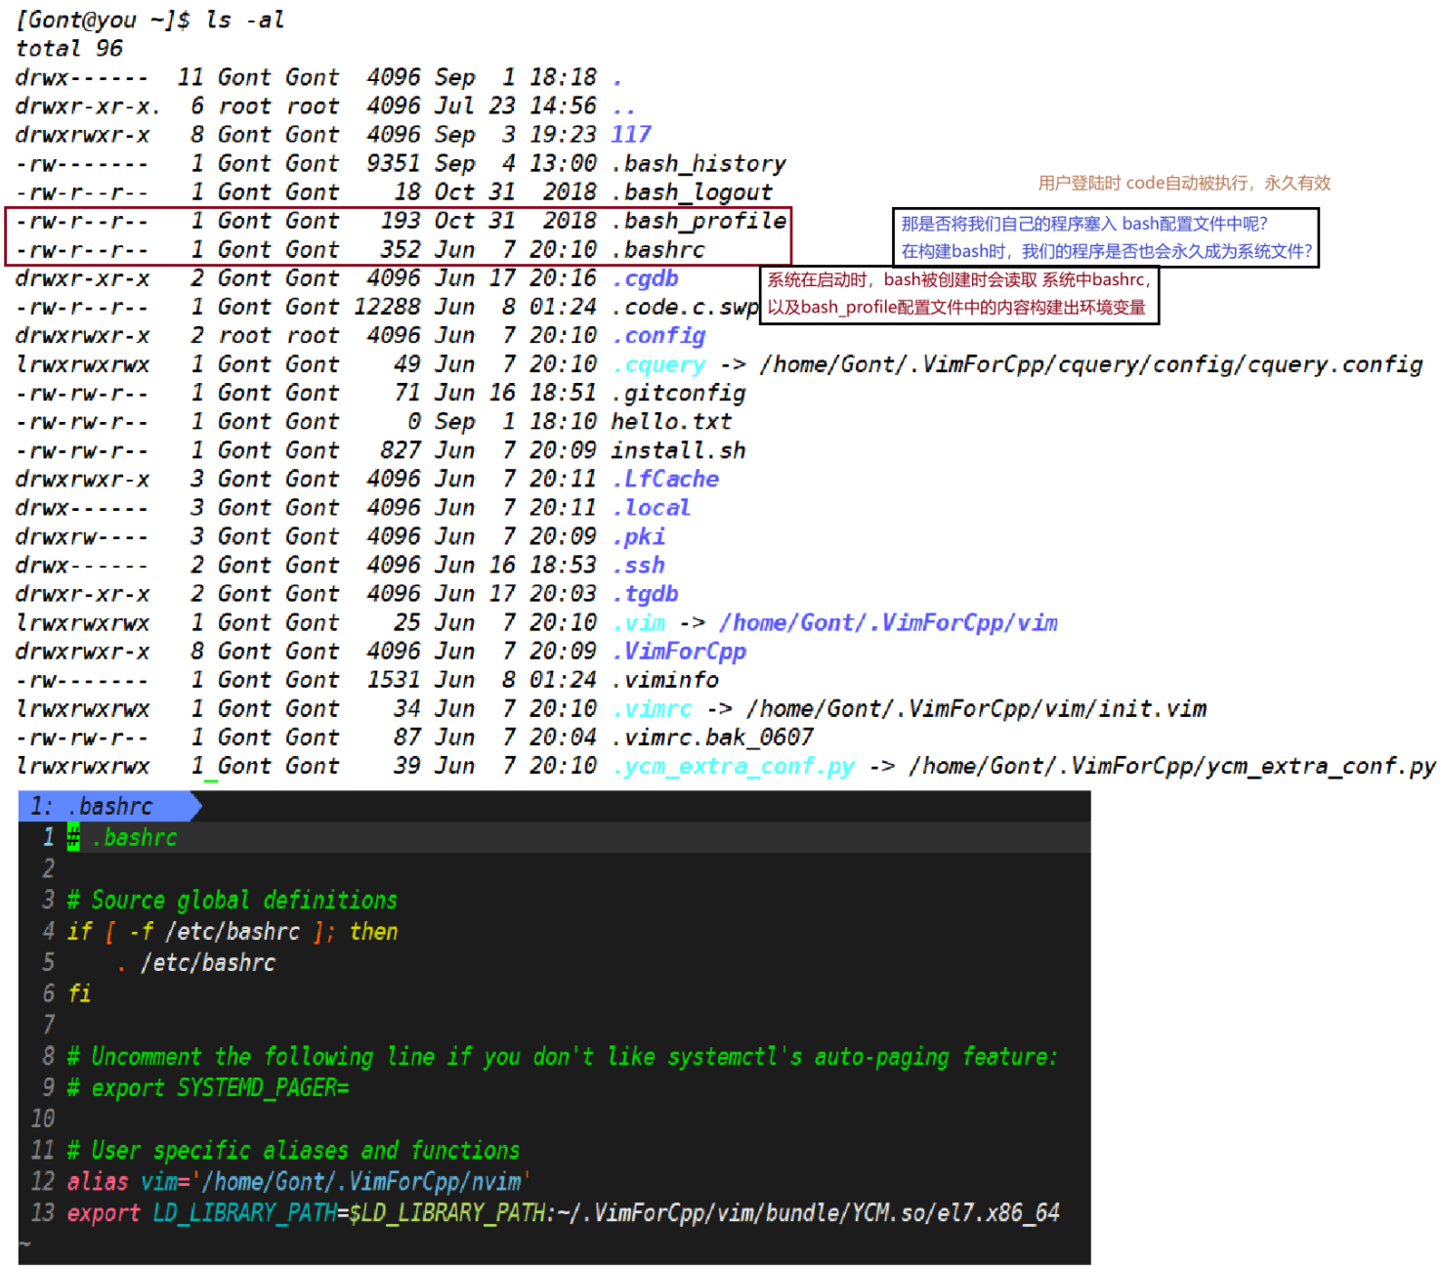Click the .bash_profile file name

(699, 221)
